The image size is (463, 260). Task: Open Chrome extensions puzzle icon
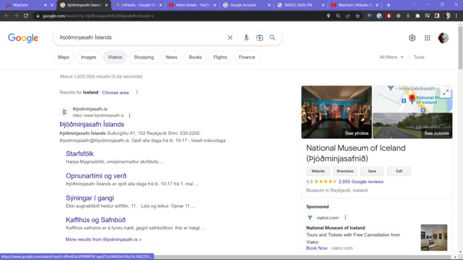[x=418, y=16]
